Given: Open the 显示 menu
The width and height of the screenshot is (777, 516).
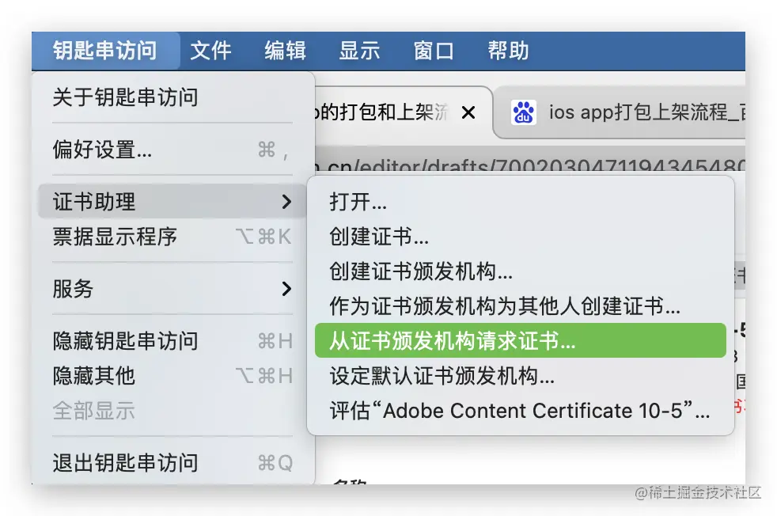Looking at the screenshot, I should click(358, 51).
